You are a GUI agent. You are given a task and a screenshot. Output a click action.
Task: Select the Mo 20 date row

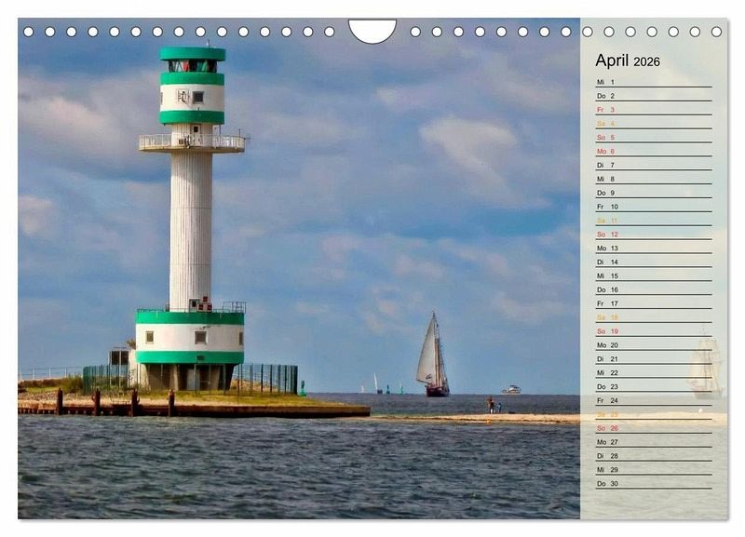652,344
